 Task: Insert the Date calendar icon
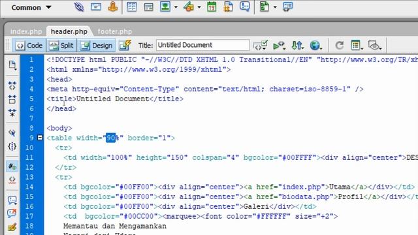click(212, 7)
